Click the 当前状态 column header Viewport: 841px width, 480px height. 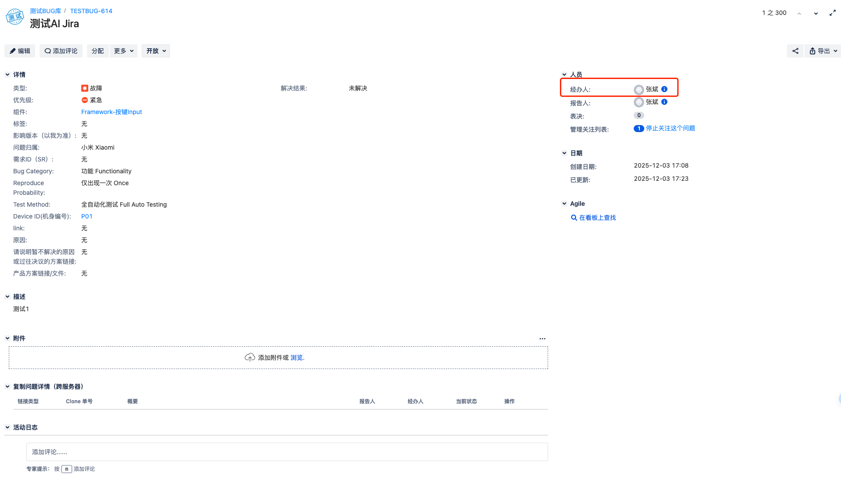coord(466,401)
